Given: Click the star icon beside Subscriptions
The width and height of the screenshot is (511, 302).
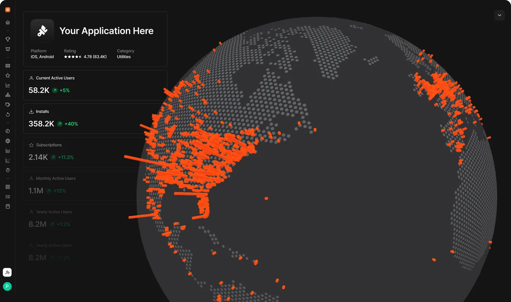Looking at the screenshot, I should point(32,145).
